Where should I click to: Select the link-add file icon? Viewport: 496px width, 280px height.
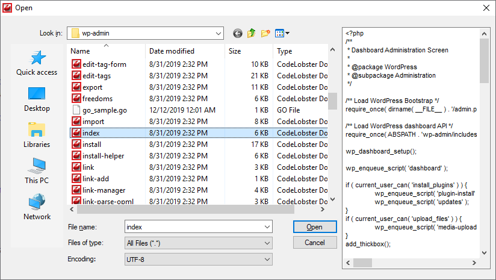click(x=76, y=178)
